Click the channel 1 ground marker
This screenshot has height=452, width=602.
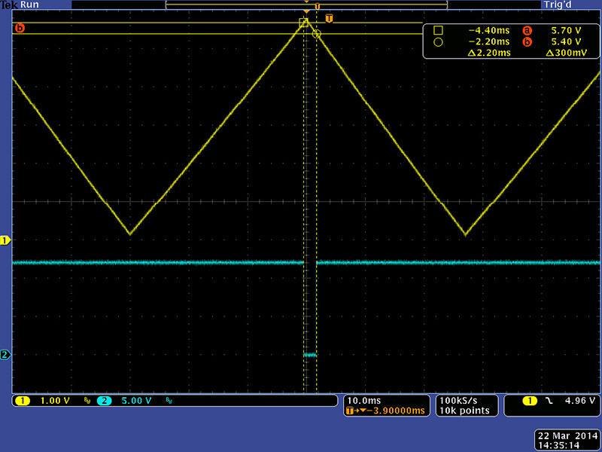[6, 240]
